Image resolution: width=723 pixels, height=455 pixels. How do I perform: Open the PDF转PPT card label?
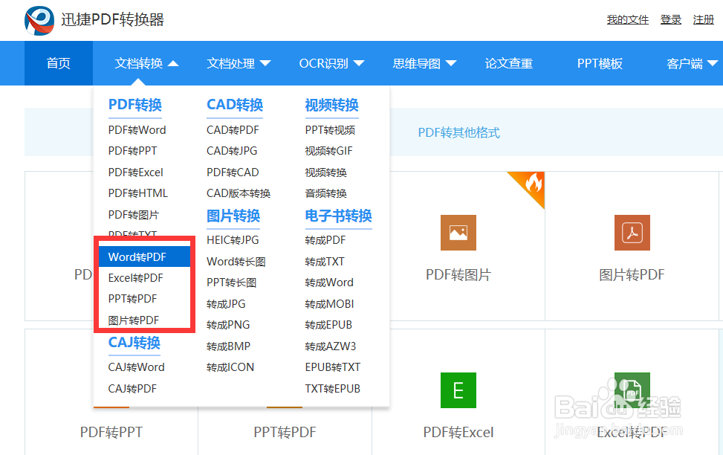point(111,433)
